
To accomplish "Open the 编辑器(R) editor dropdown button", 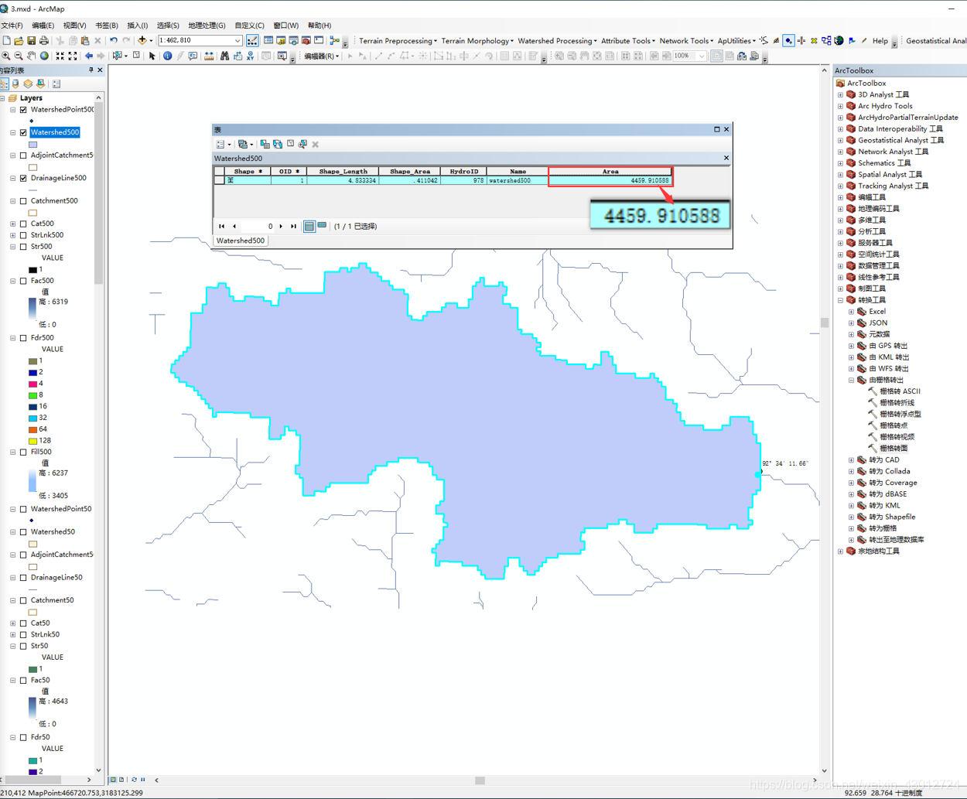I will coord(321,56).
